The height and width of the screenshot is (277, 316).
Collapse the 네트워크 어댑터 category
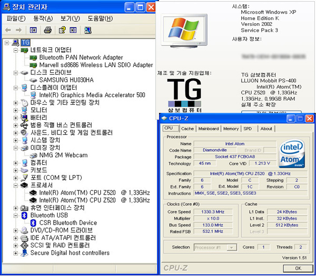click(15, 50)
